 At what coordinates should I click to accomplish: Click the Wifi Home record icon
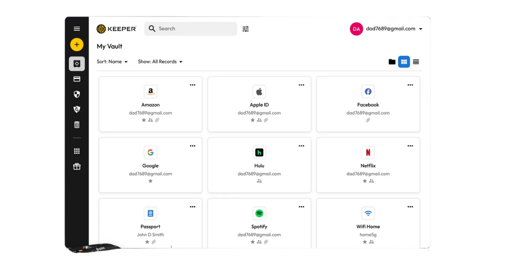368,214
